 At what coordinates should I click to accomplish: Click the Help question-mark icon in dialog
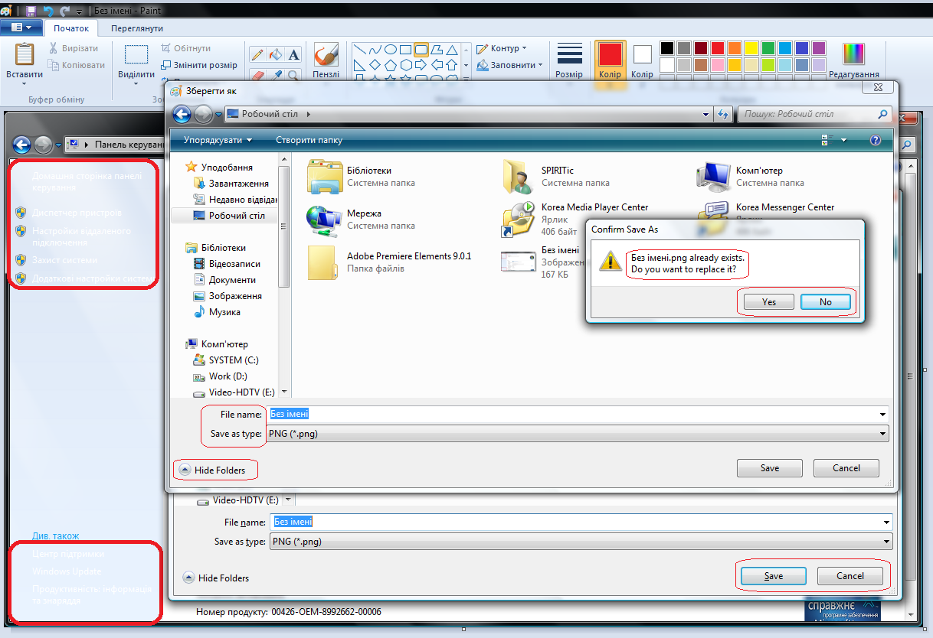[x=876, y=141]
